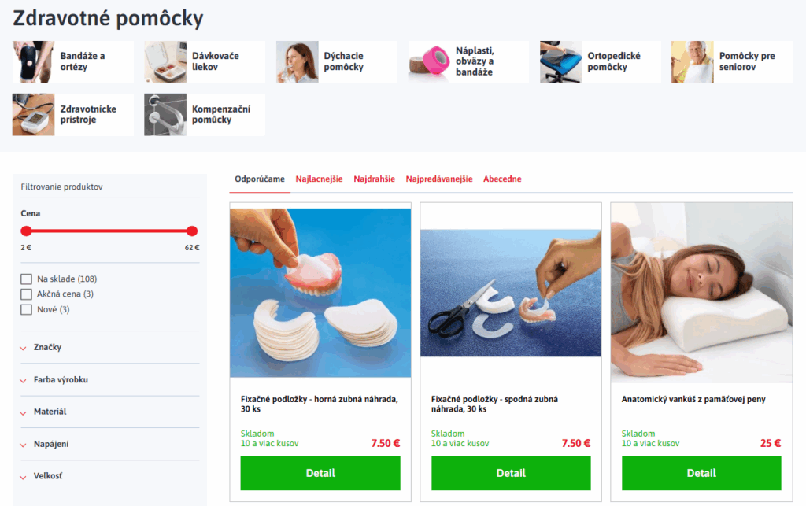Open the Dávkovače liekov category image
The image size is (806, 506).
(165, 62)
